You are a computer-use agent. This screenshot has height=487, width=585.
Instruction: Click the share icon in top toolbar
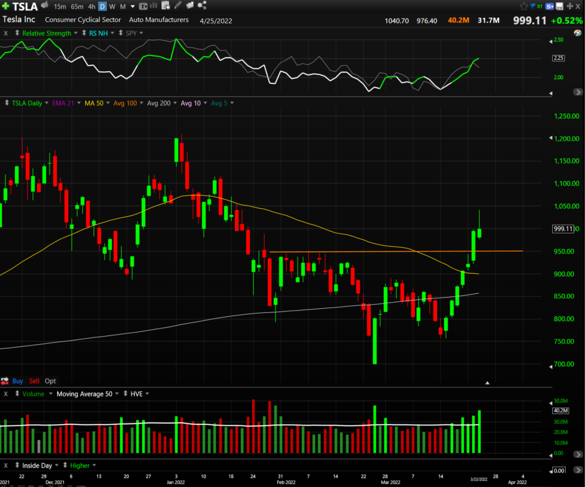pos(202,5)
